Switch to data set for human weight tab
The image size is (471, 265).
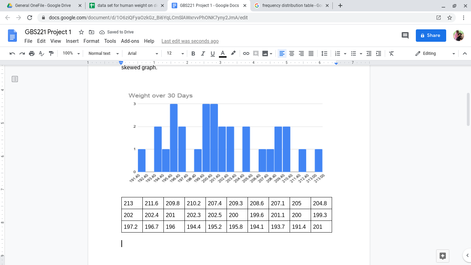pos(126,6)
